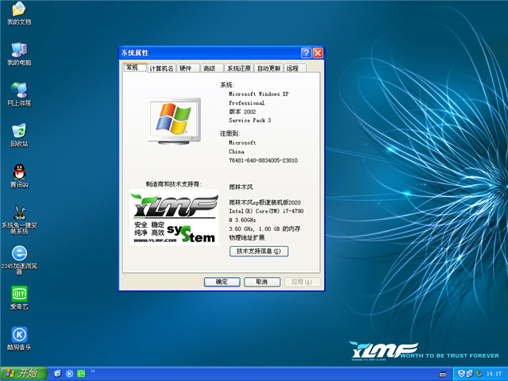This screenshot has width=508, height=381.
Task: Open the 回收站 recycle bin
Action: coord(18,130)
